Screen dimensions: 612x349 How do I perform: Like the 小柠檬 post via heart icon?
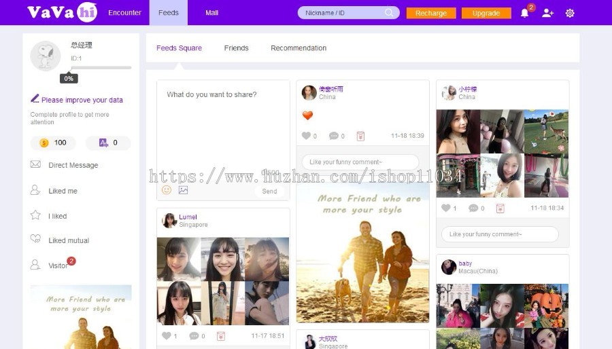[446, 208]
